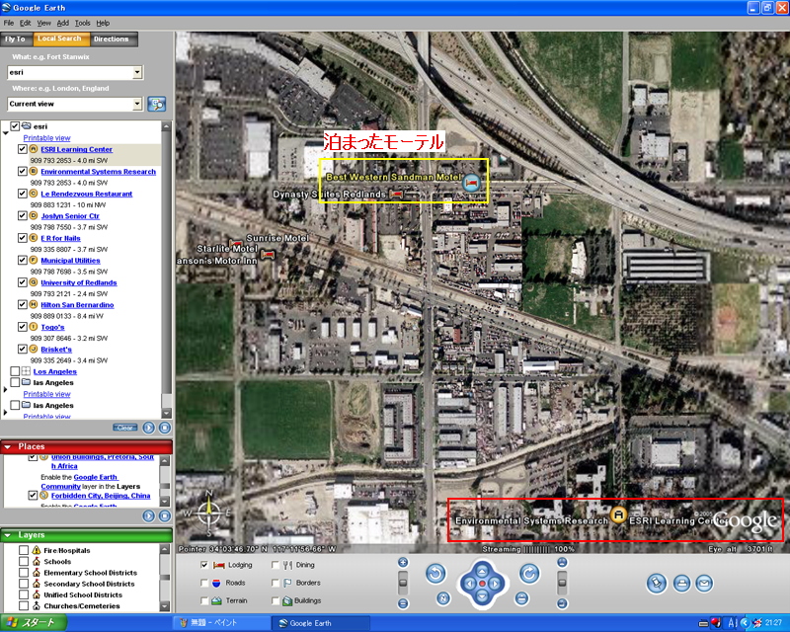Check the Schools layer checkbox

pos(23,561)
